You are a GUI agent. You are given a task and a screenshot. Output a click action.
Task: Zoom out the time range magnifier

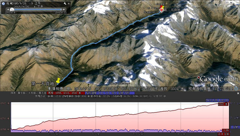point(7,3)
